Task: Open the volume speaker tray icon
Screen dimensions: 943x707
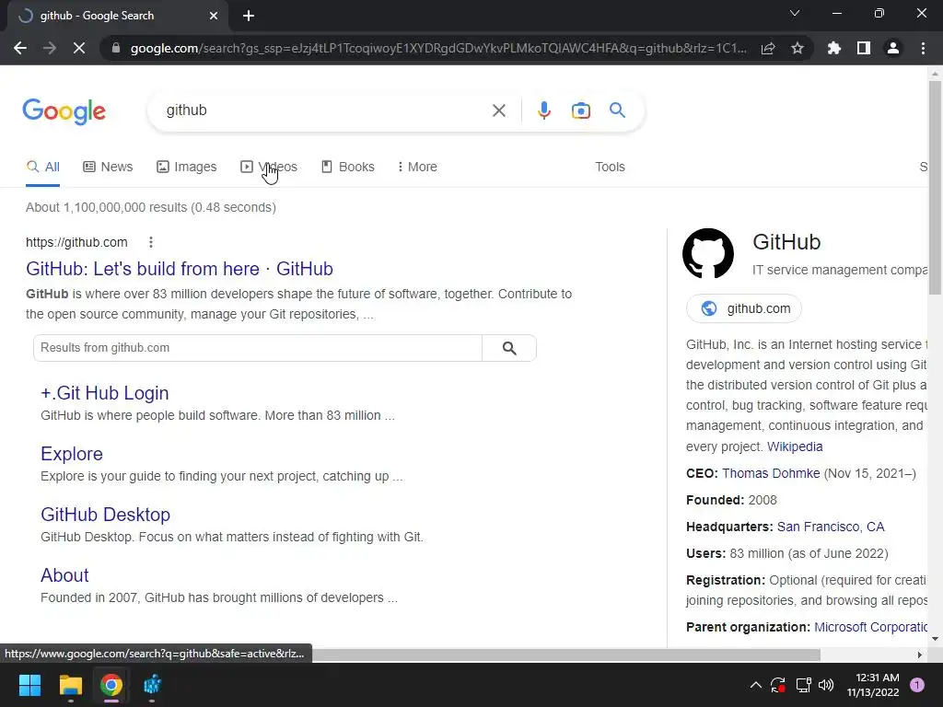Action: coord(826,685)
